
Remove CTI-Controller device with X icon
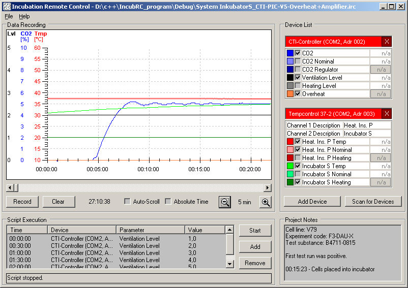tap(387, 42)
